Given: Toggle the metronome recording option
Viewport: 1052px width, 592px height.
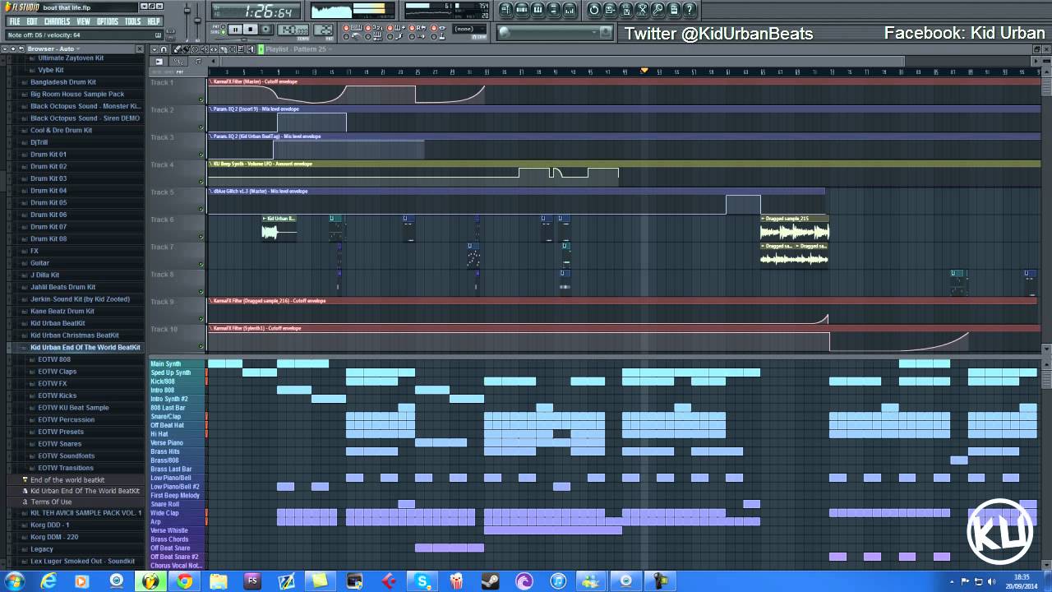Looking at the screenshot, I should (x=352, y=36).
